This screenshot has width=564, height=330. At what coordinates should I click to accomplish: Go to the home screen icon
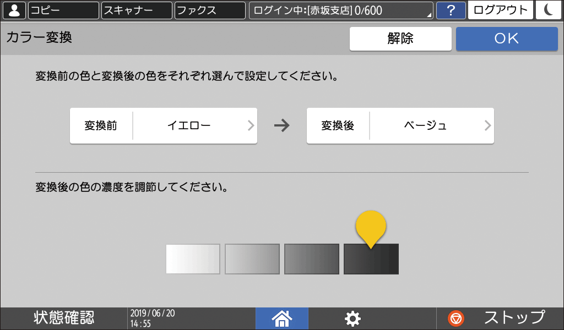point(281,318)
